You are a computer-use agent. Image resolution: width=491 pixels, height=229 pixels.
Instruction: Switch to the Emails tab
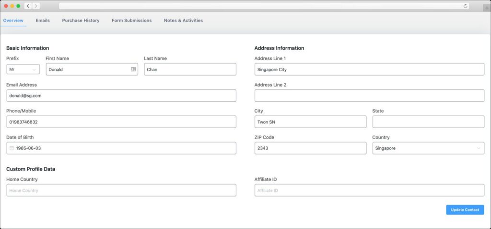click(x=43, y=20)
